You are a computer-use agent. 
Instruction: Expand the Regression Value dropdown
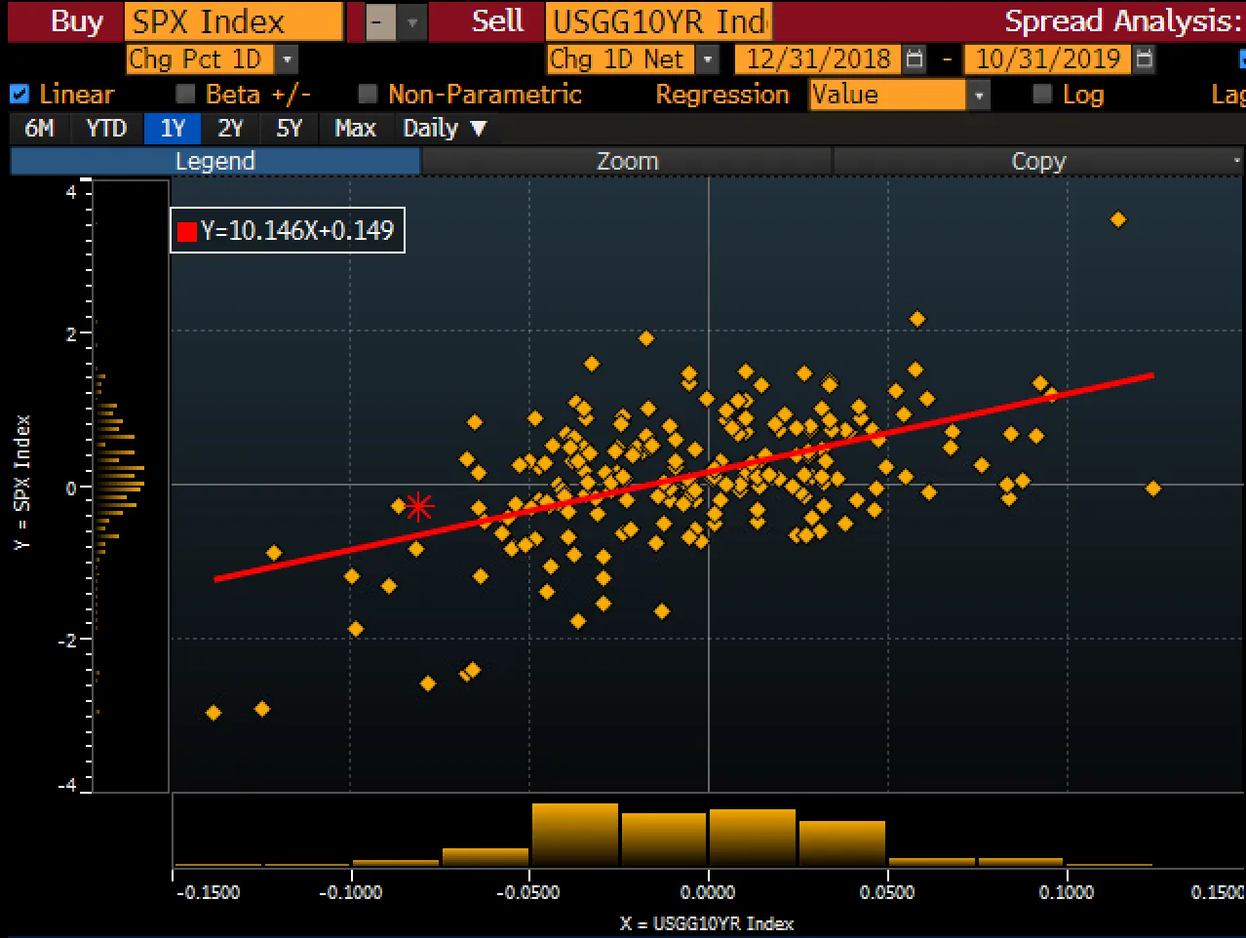point(979,95)
